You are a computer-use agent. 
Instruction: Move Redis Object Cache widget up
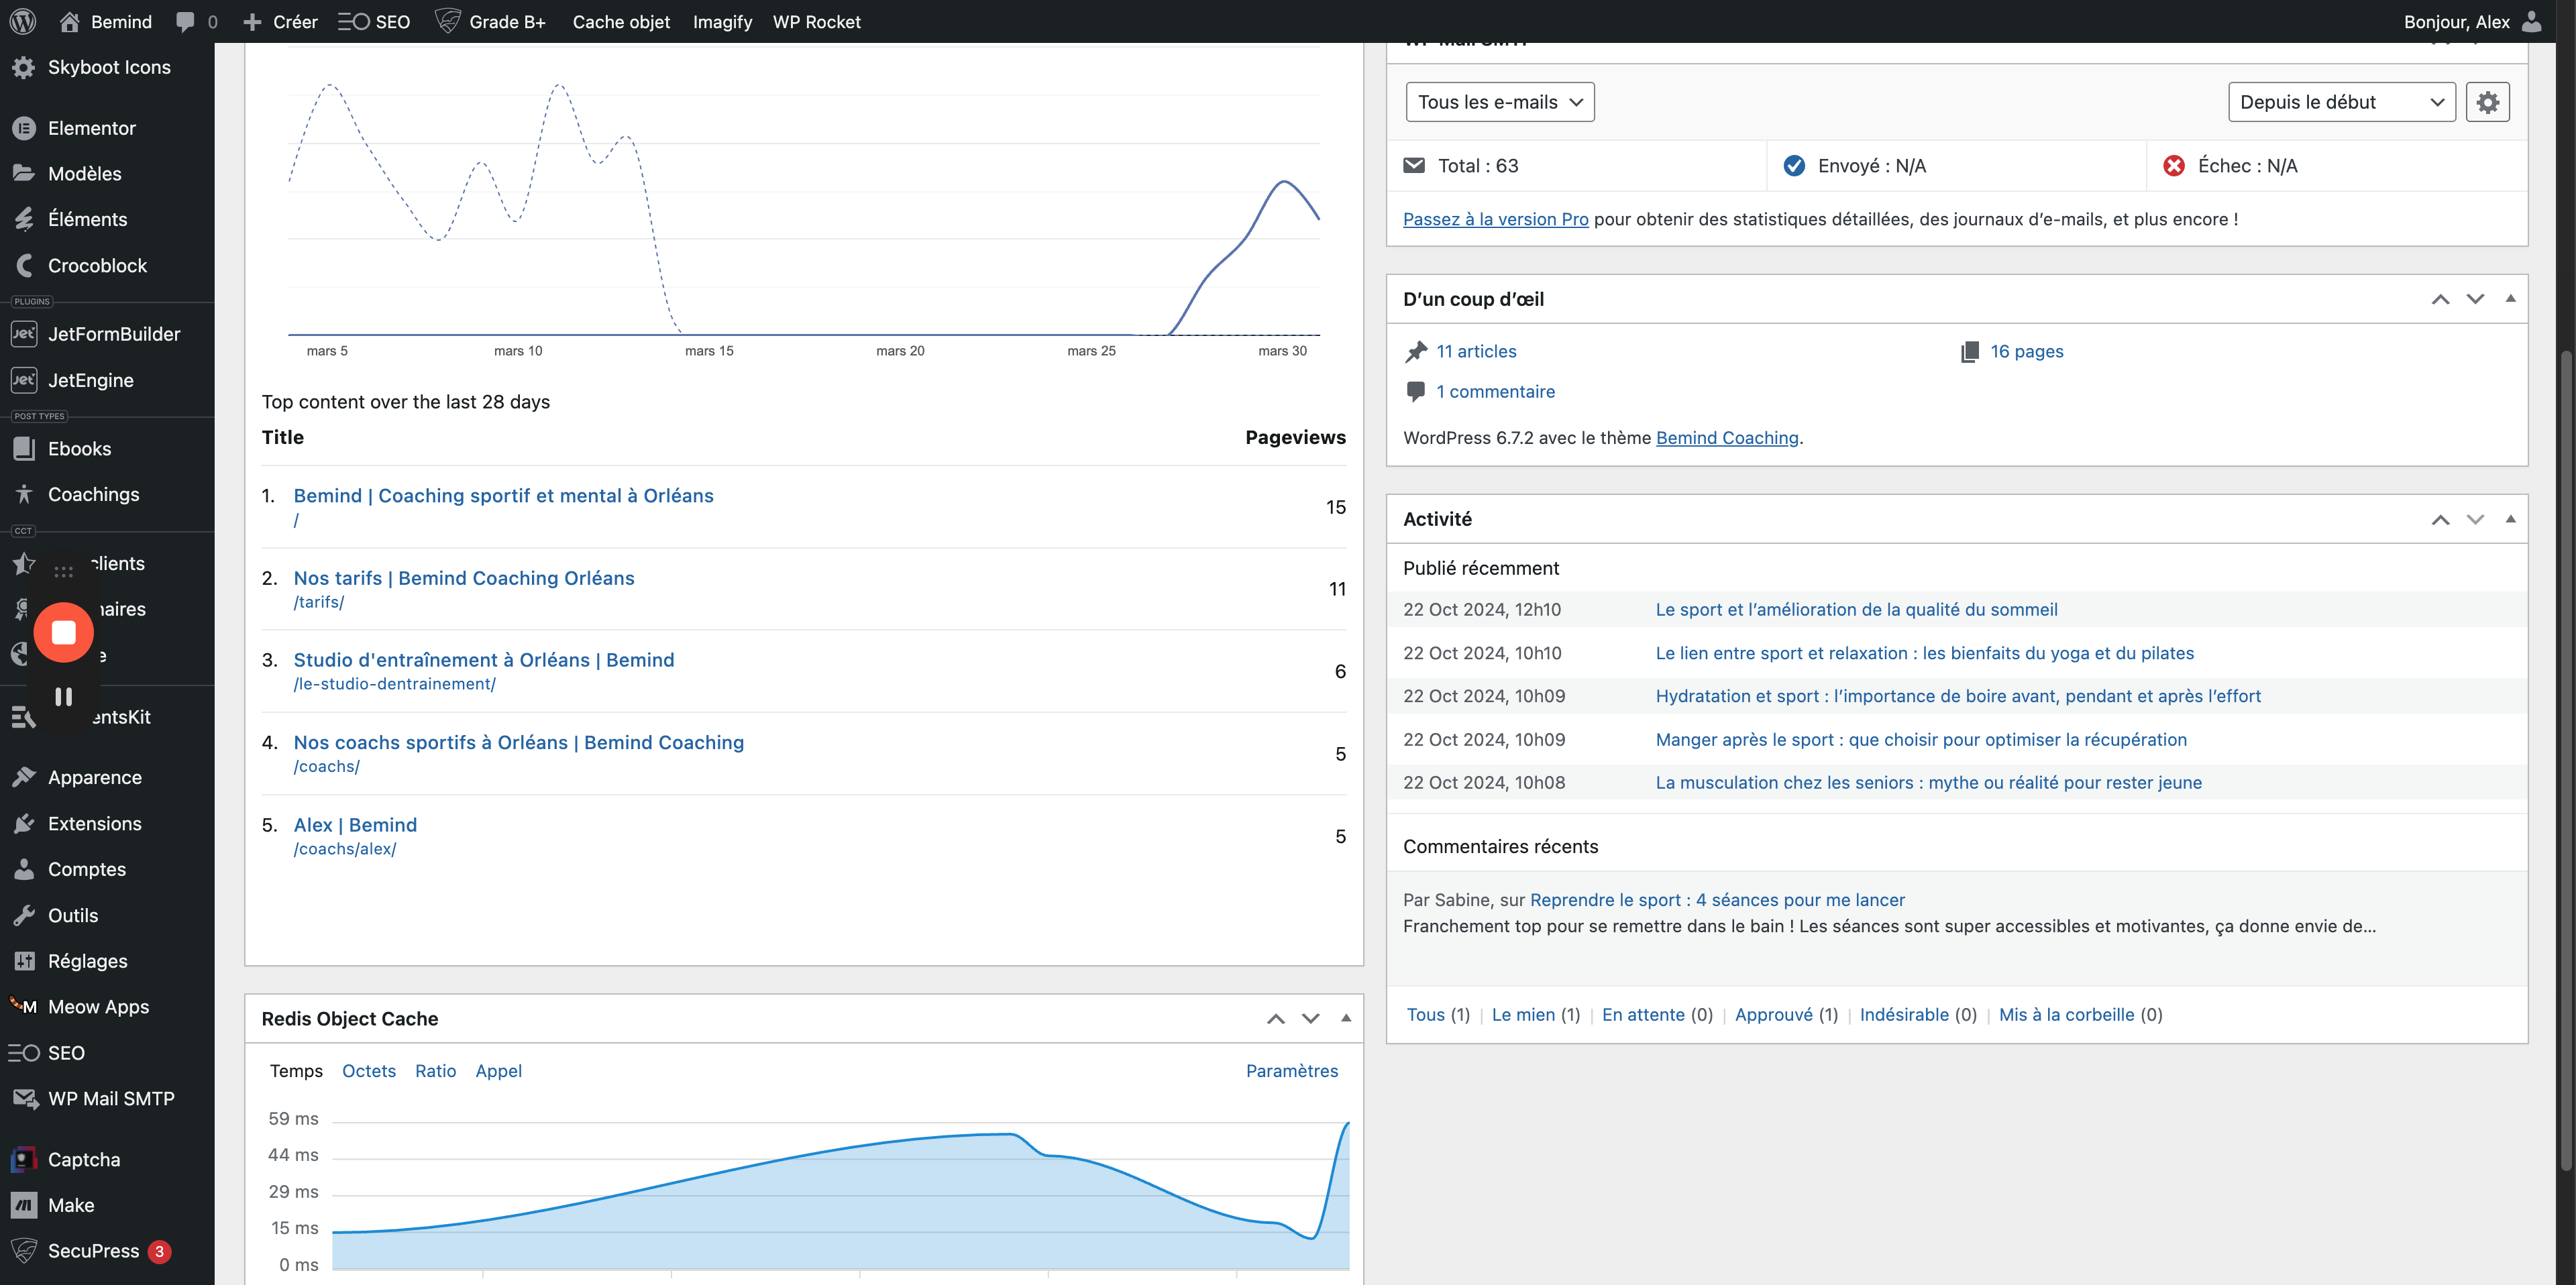coord(1275,1019)
